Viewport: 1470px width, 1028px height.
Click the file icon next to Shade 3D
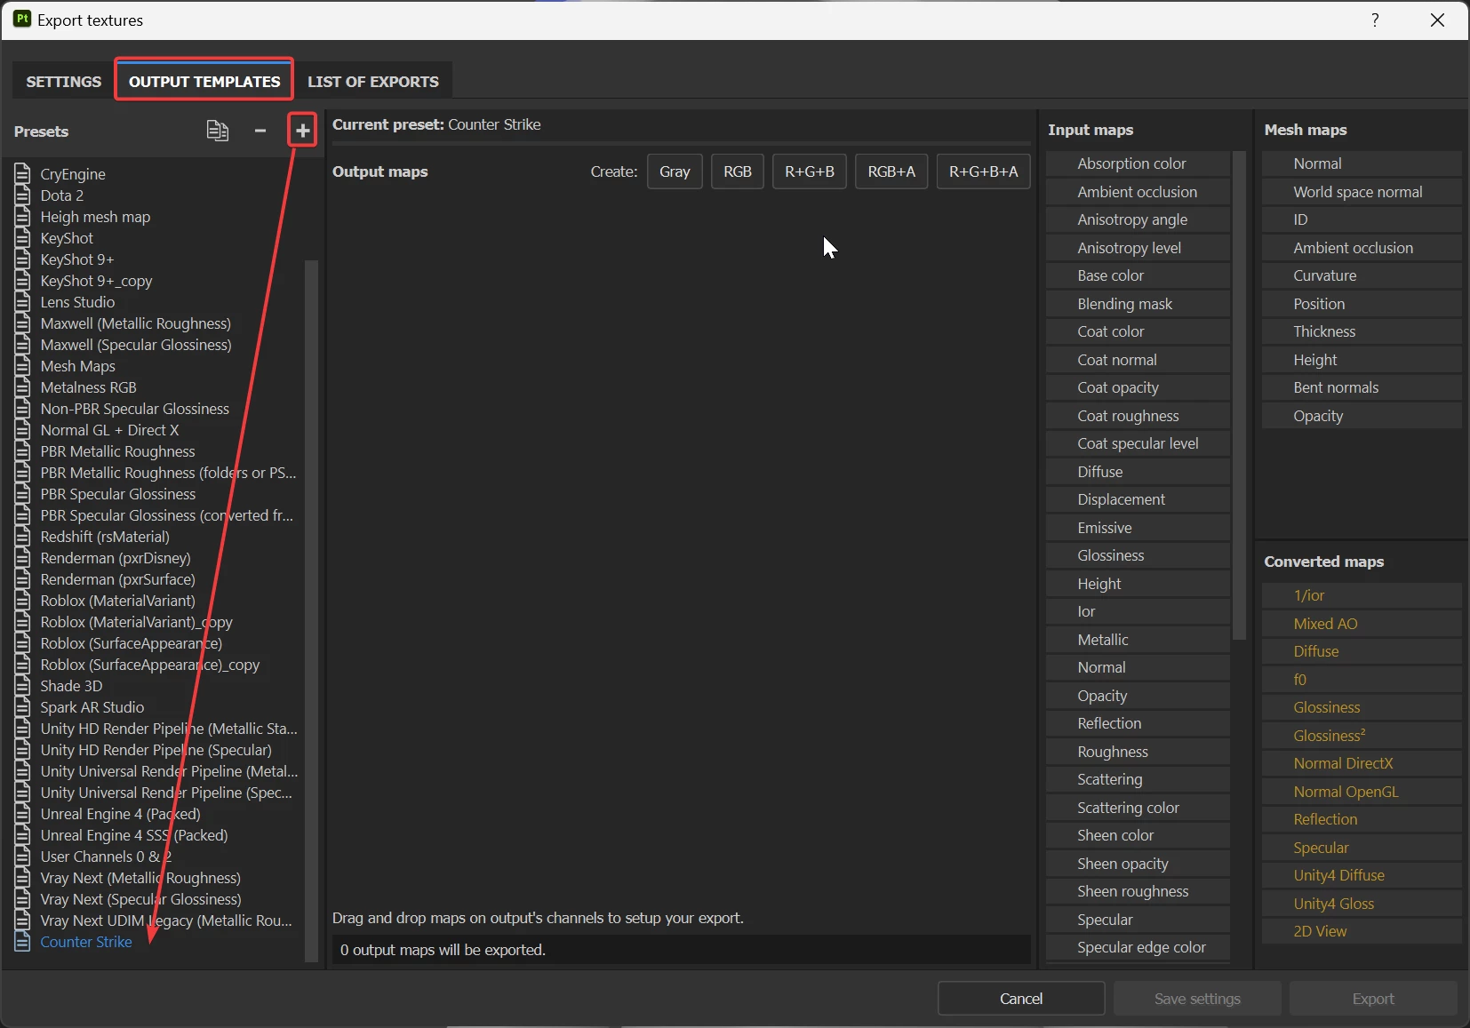(x=23, y=686)
